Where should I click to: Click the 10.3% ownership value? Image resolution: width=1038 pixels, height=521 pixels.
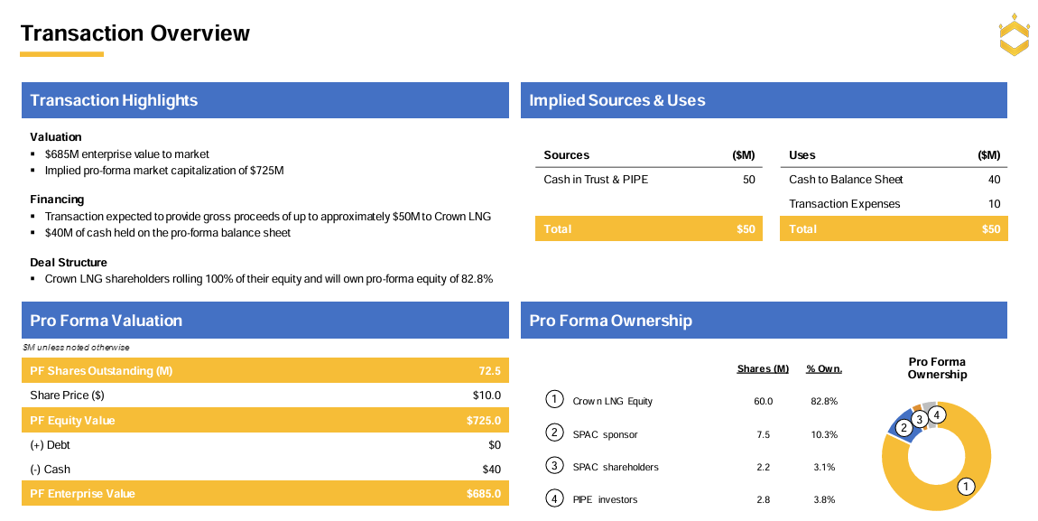point(824,435)
